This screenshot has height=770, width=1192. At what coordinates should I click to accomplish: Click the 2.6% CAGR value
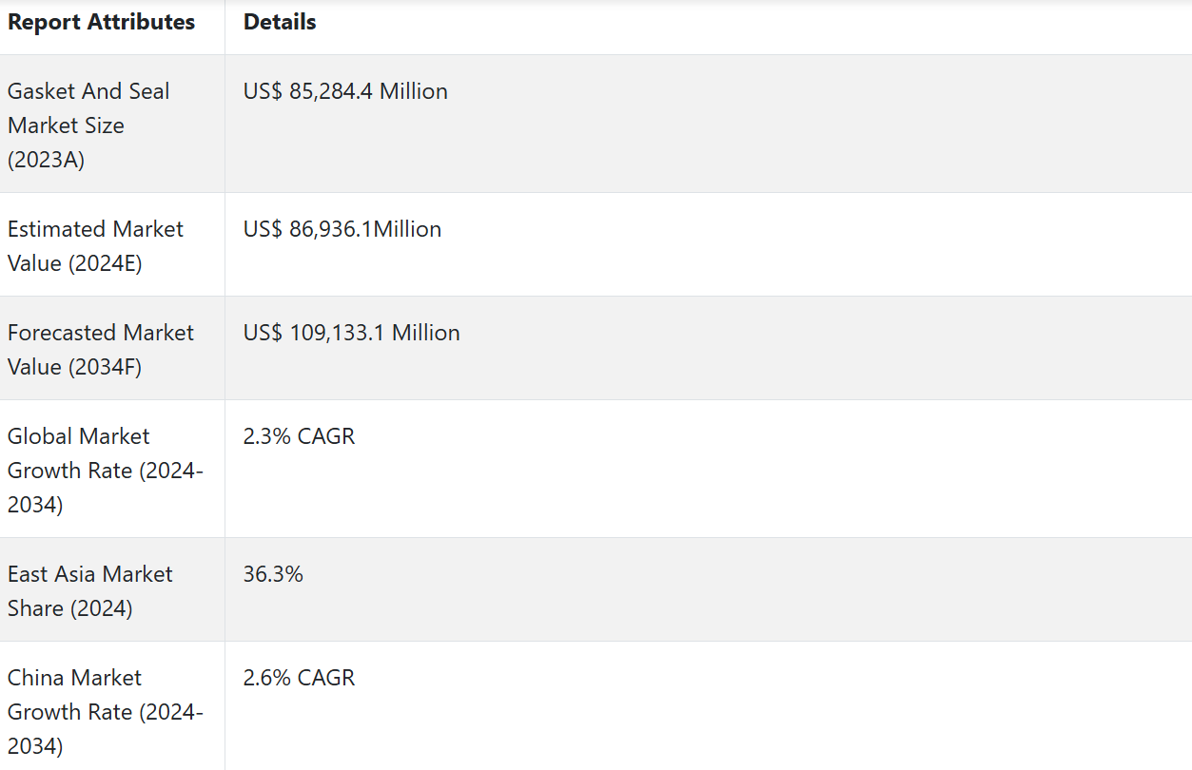click(x=299, y=678)
